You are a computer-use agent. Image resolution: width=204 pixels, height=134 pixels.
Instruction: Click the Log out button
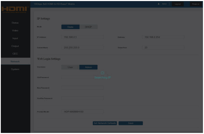point(178,4)
